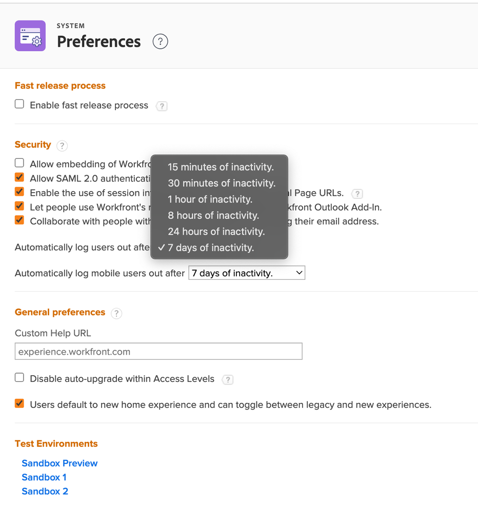
Task: Select 7 days of inactivity option
Action: [210, 248]
